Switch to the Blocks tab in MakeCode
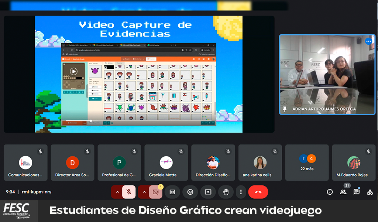378x222 pixels. point(126,59)
